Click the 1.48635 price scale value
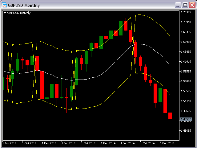This screenshot has height=148, width=197. coord(186,111)
